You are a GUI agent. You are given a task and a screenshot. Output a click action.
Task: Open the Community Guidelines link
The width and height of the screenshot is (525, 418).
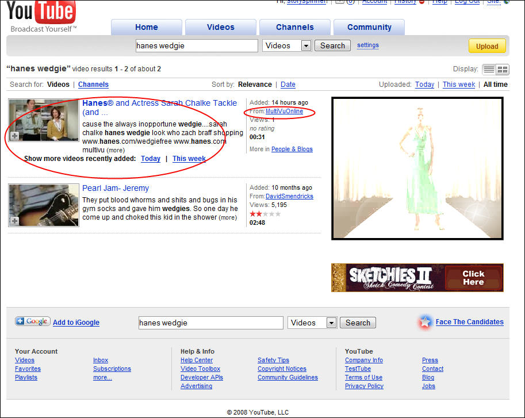288,378
